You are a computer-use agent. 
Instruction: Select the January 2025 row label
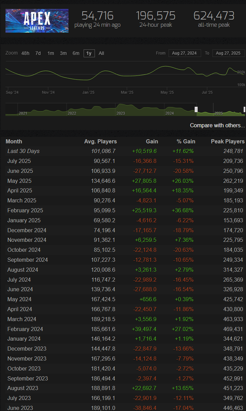click(24, 221)
